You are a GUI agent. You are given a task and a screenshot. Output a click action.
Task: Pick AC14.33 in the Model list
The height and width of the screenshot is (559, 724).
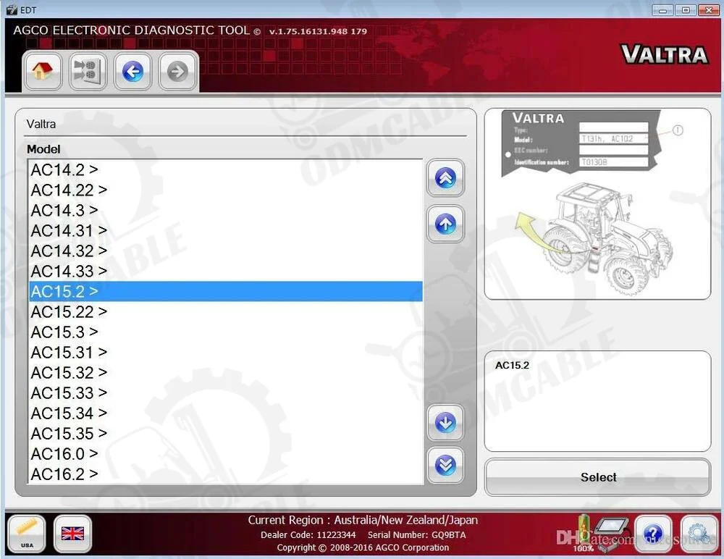point(68,272)
